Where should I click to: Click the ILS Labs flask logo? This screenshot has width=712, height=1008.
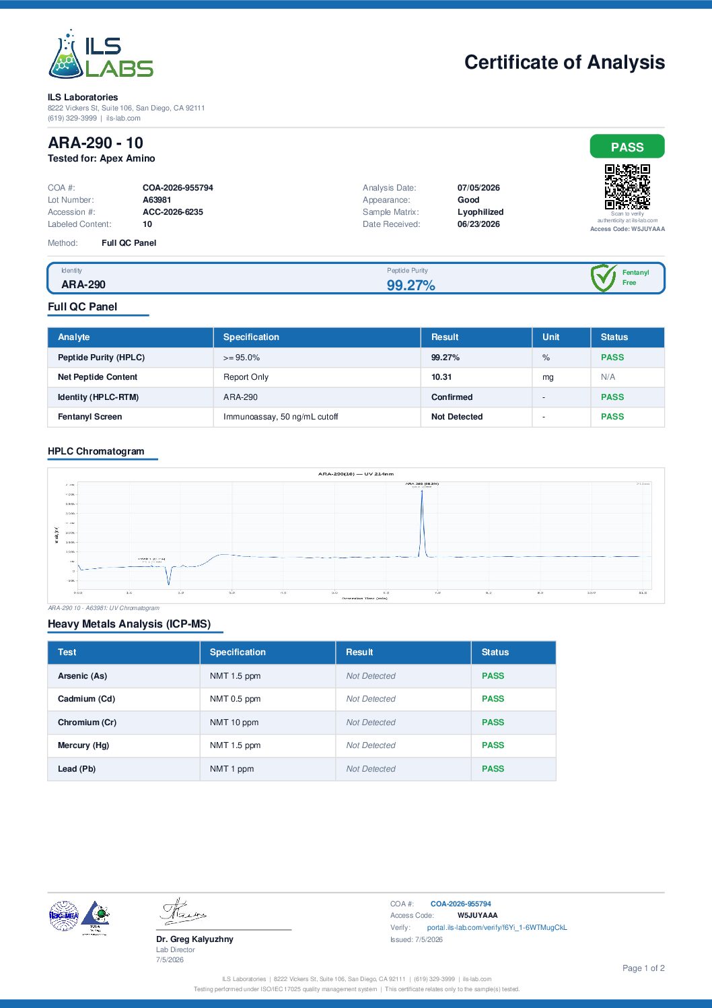coord(101,53)
